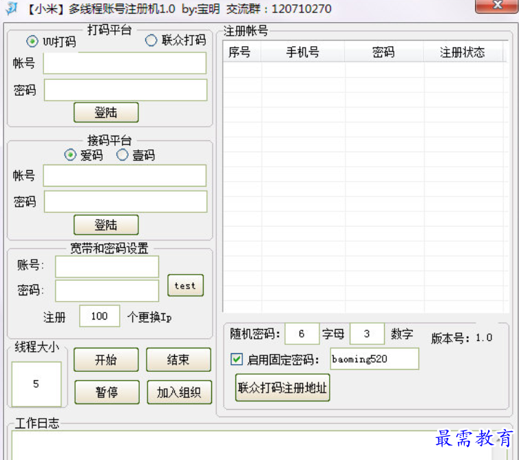Click the 手机号 column header

(x=303, y=52)
